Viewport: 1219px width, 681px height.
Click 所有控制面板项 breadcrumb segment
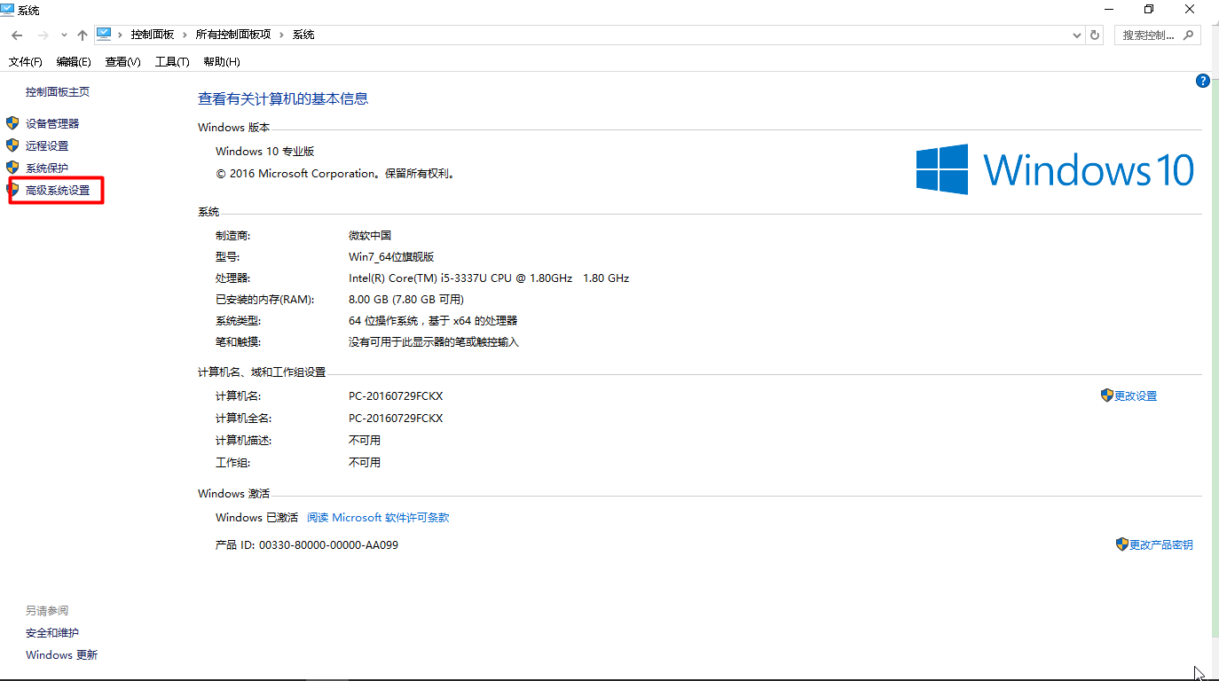coord(233,35)
